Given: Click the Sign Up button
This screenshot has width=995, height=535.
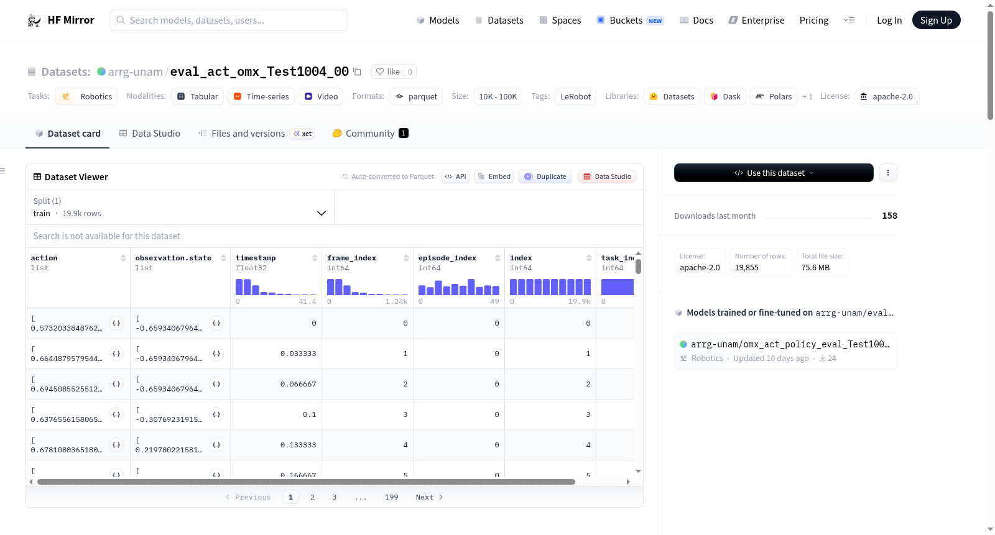Looking at the screenshot, I should 937,20.
